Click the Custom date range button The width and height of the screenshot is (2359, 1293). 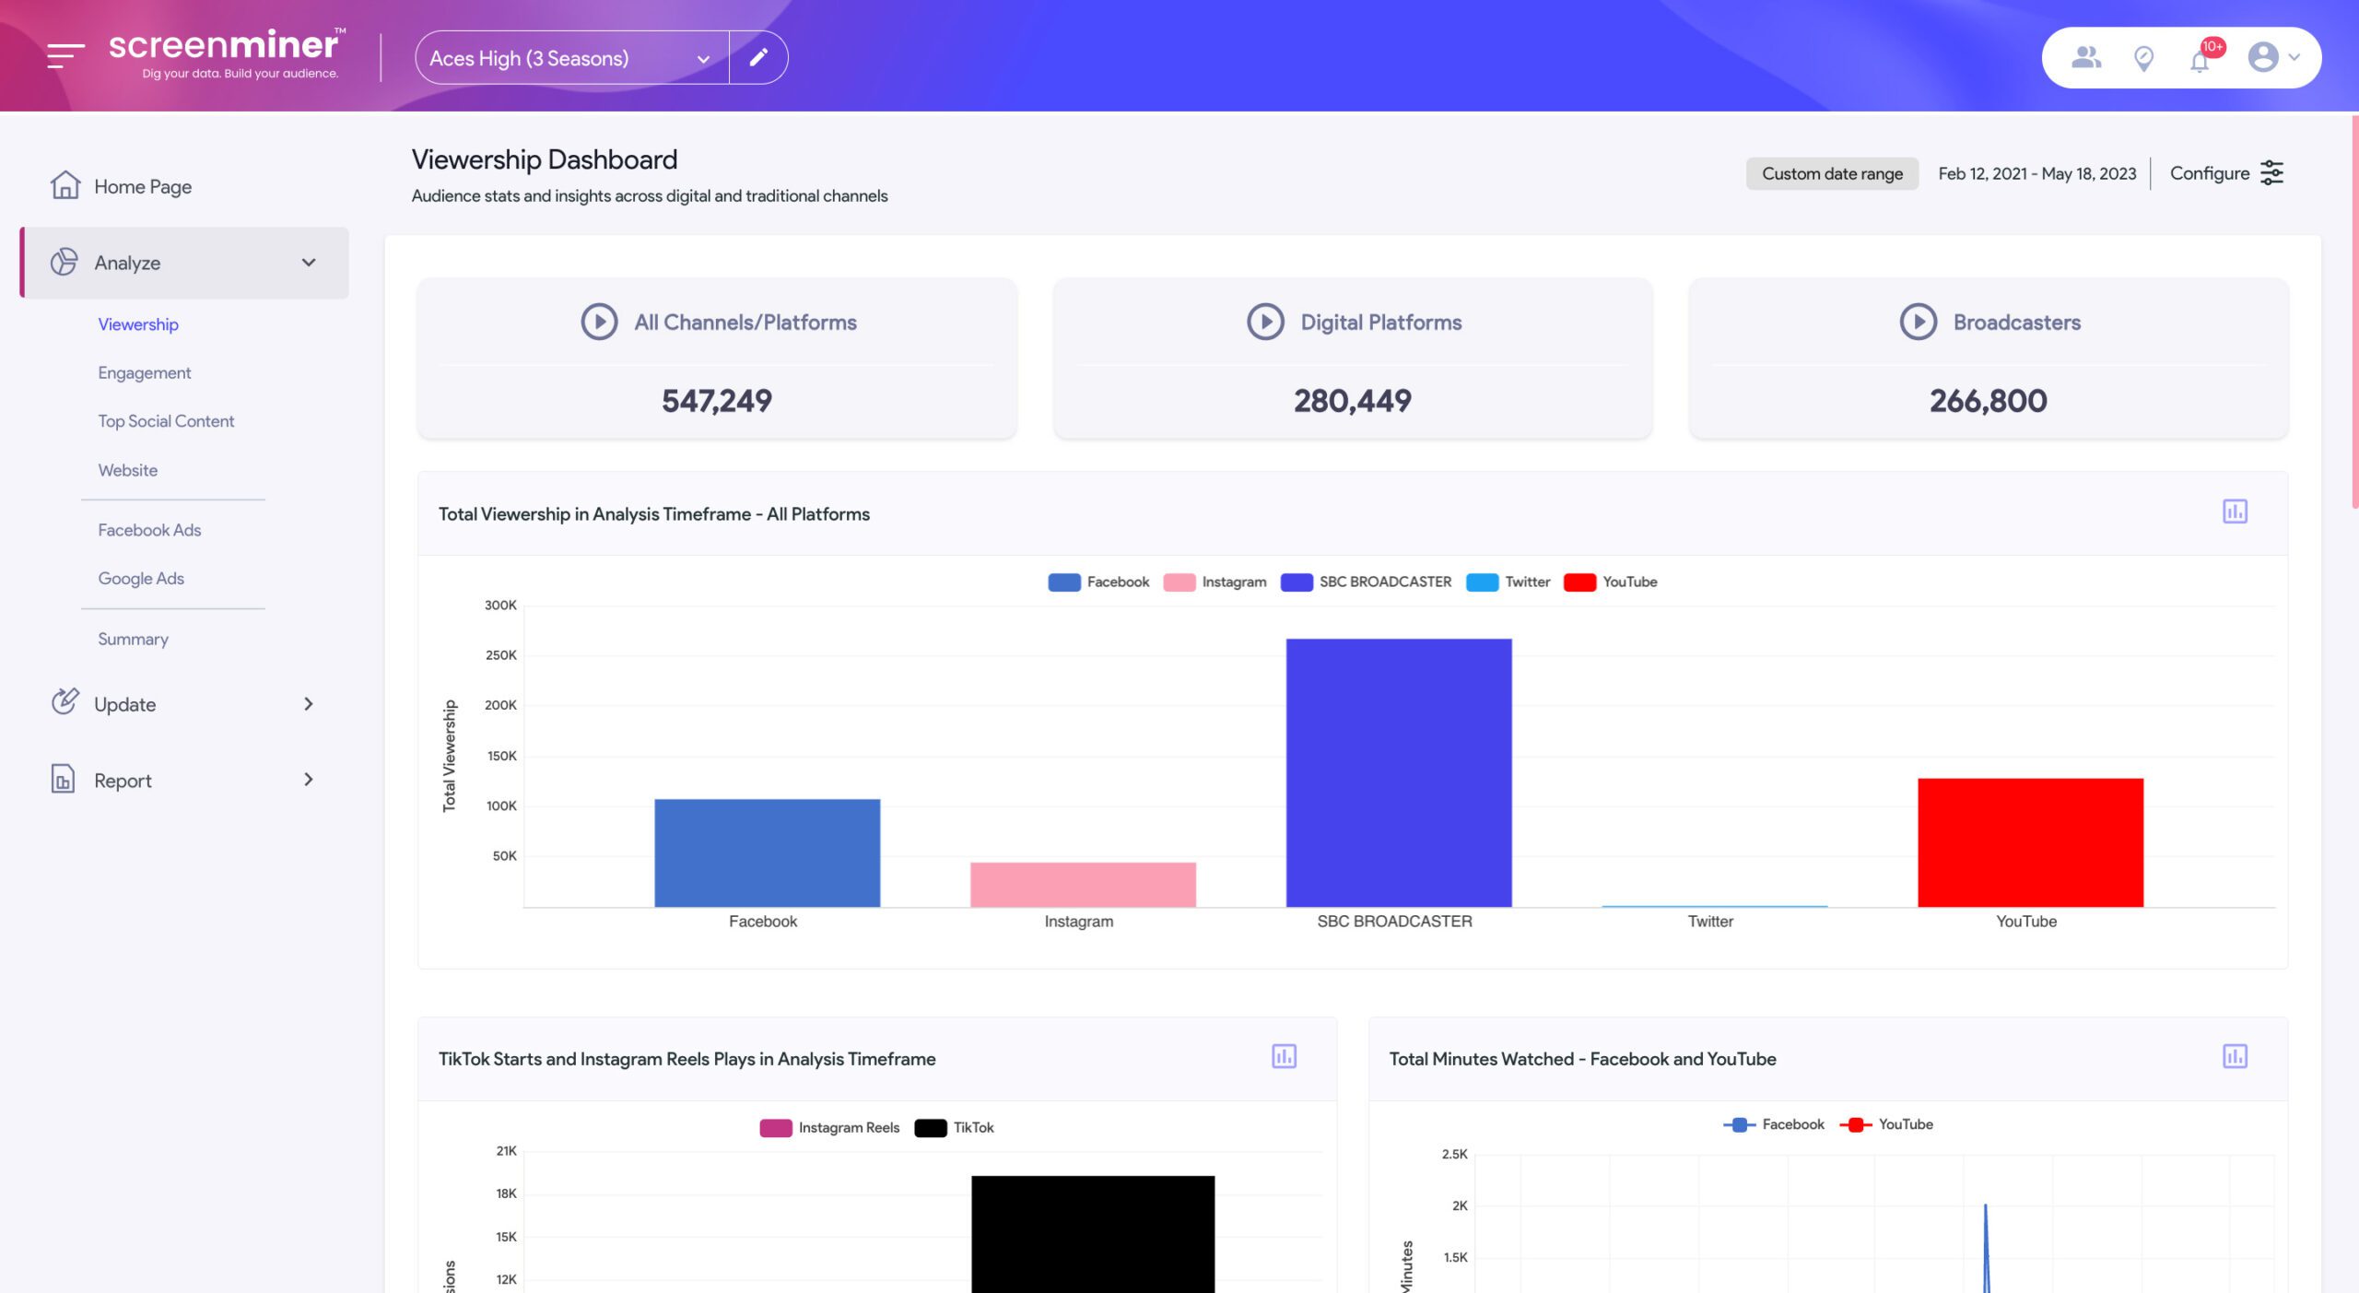[x=1832, y=172]
